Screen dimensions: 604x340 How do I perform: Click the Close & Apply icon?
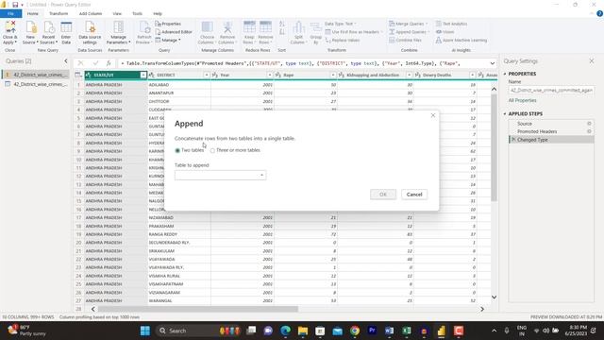pyautogui.click(x=9, y=32)
